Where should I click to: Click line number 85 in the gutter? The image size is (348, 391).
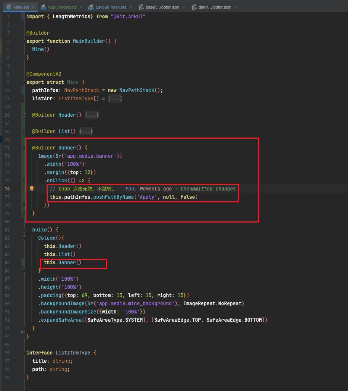[7, 262]
